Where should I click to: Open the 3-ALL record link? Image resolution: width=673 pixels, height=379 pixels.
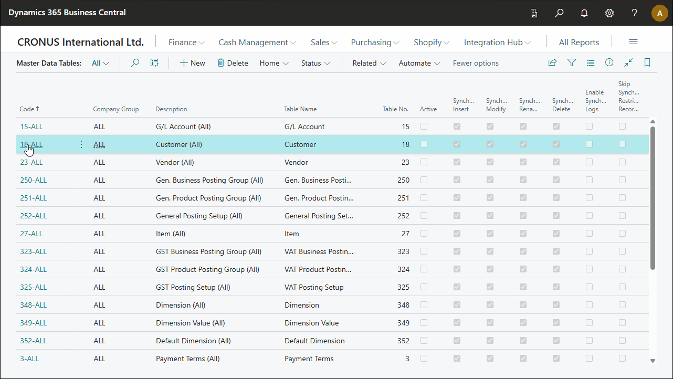pos(29,359)
